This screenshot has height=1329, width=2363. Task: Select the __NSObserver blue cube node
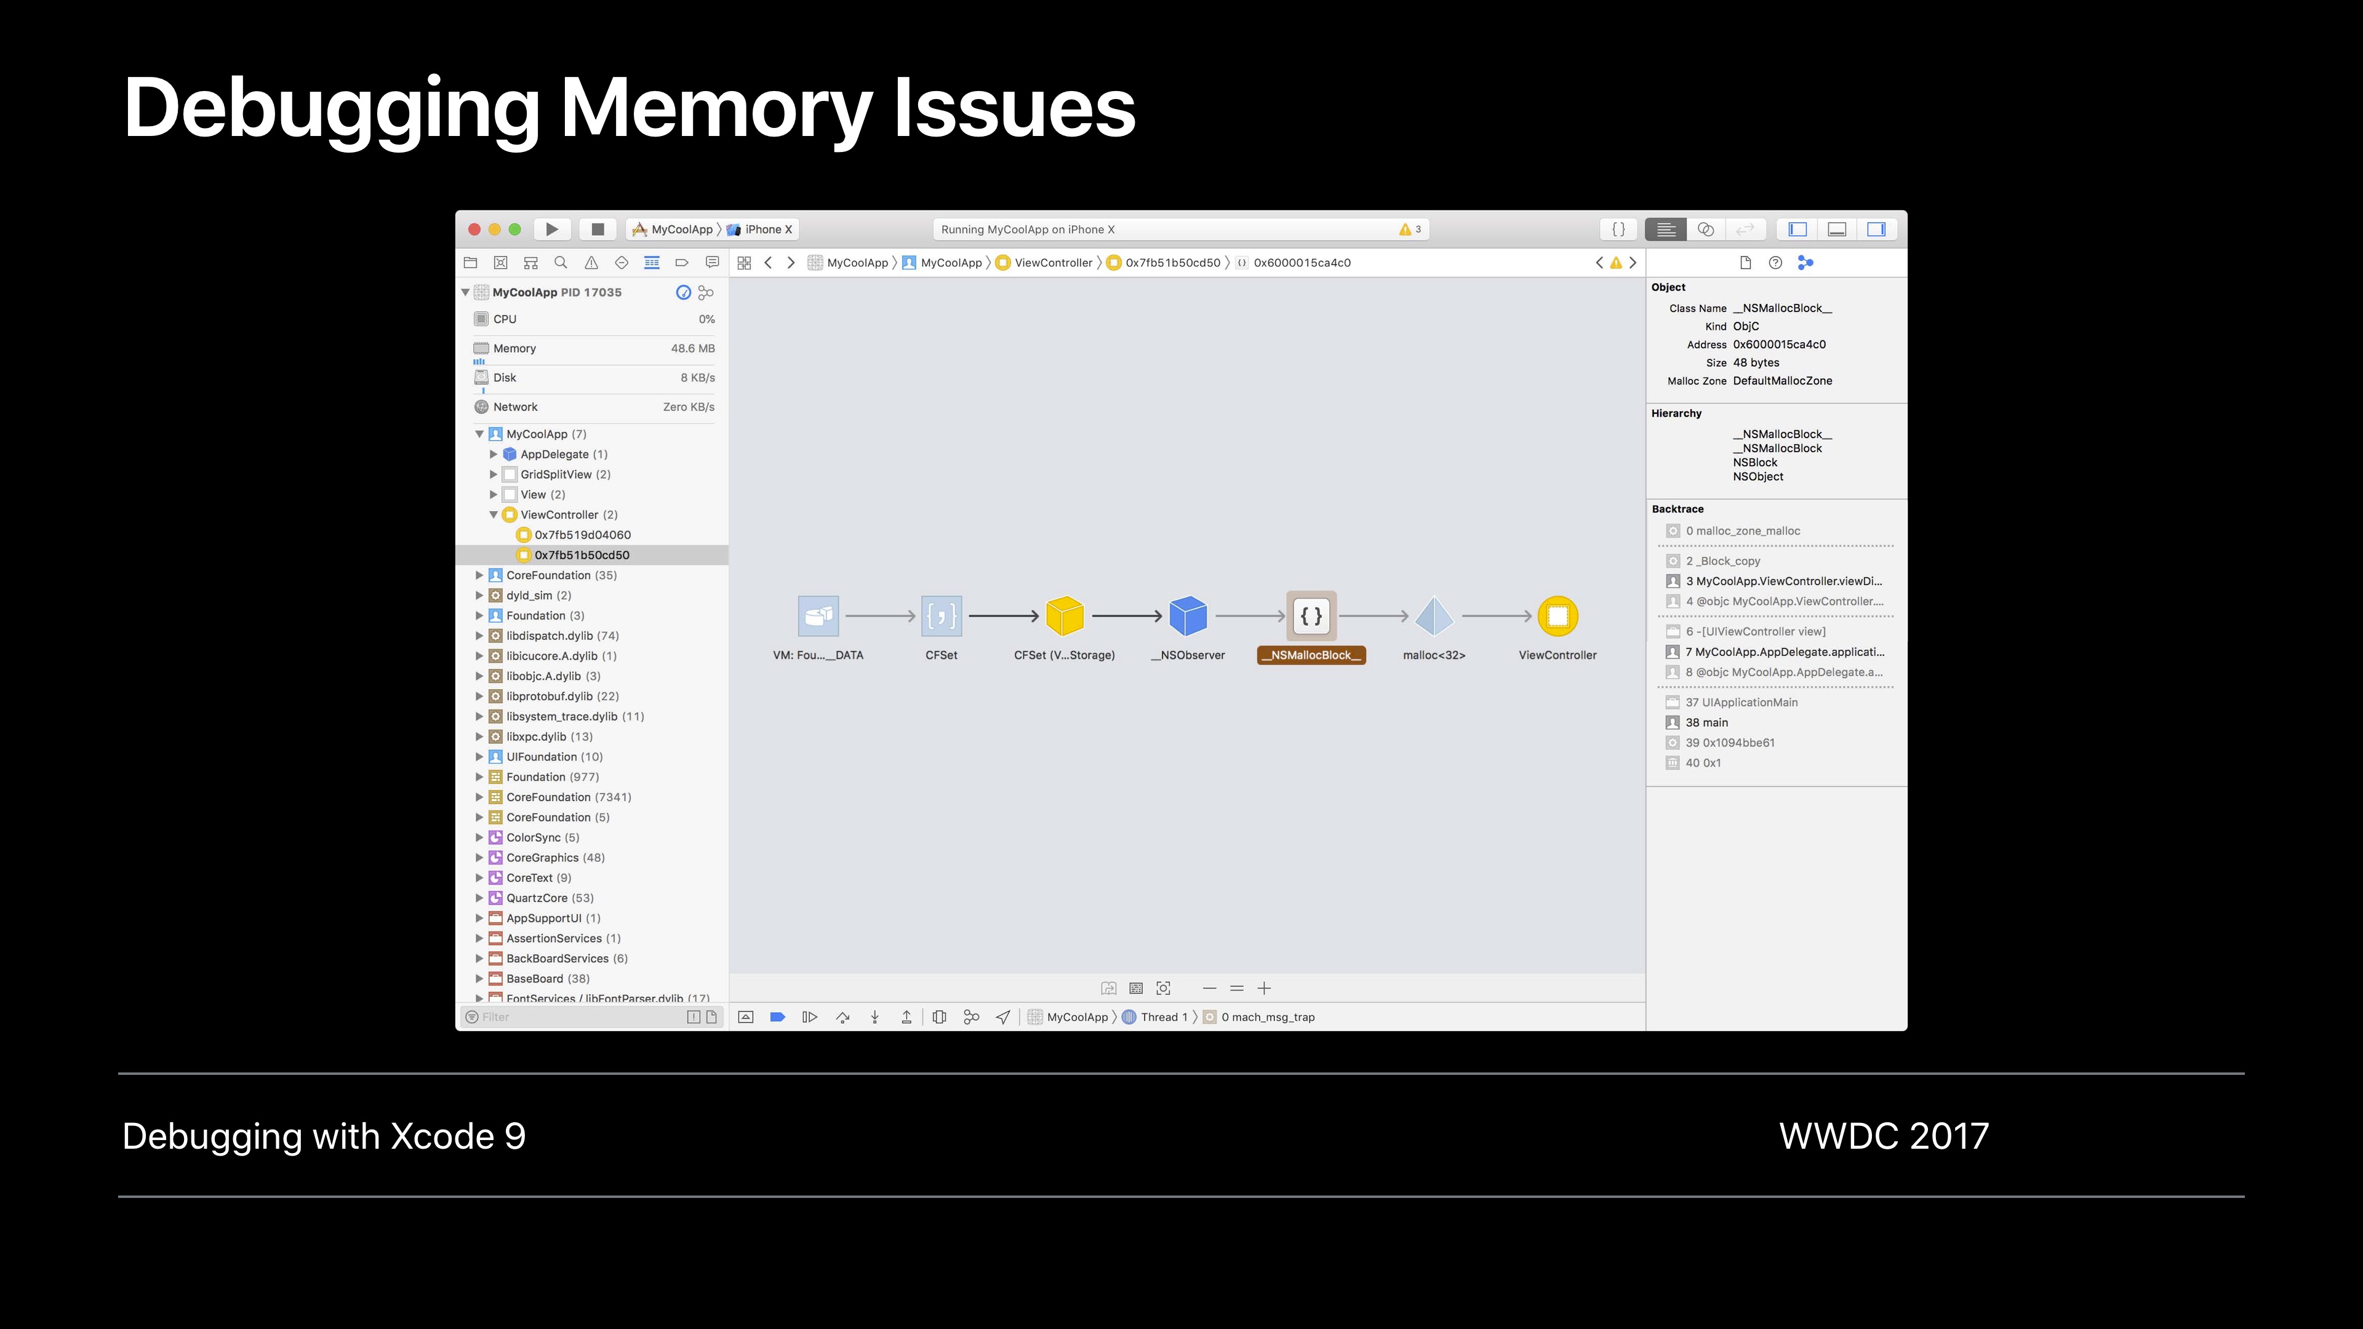click(x=1188, y=617)
